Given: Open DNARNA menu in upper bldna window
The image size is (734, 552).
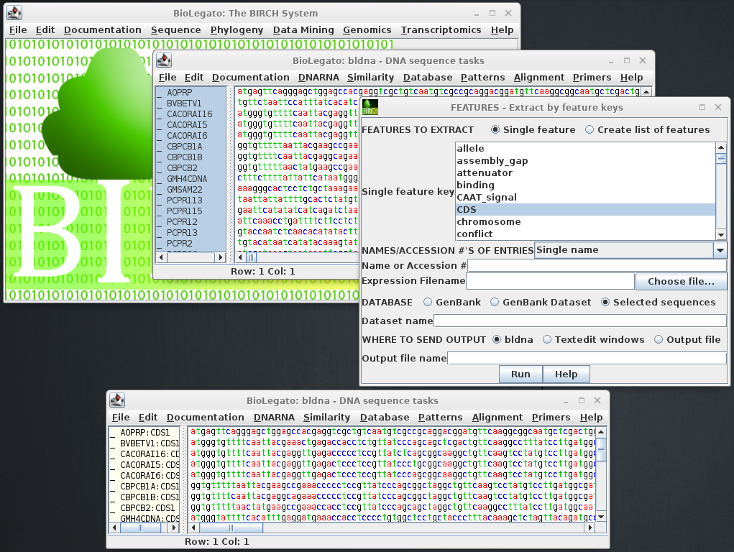Looking at the screenshot, I should coord(318,77).
